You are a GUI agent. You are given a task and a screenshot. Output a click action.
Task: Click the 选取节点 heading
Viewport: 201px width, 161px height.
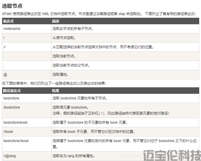(12, 6)
